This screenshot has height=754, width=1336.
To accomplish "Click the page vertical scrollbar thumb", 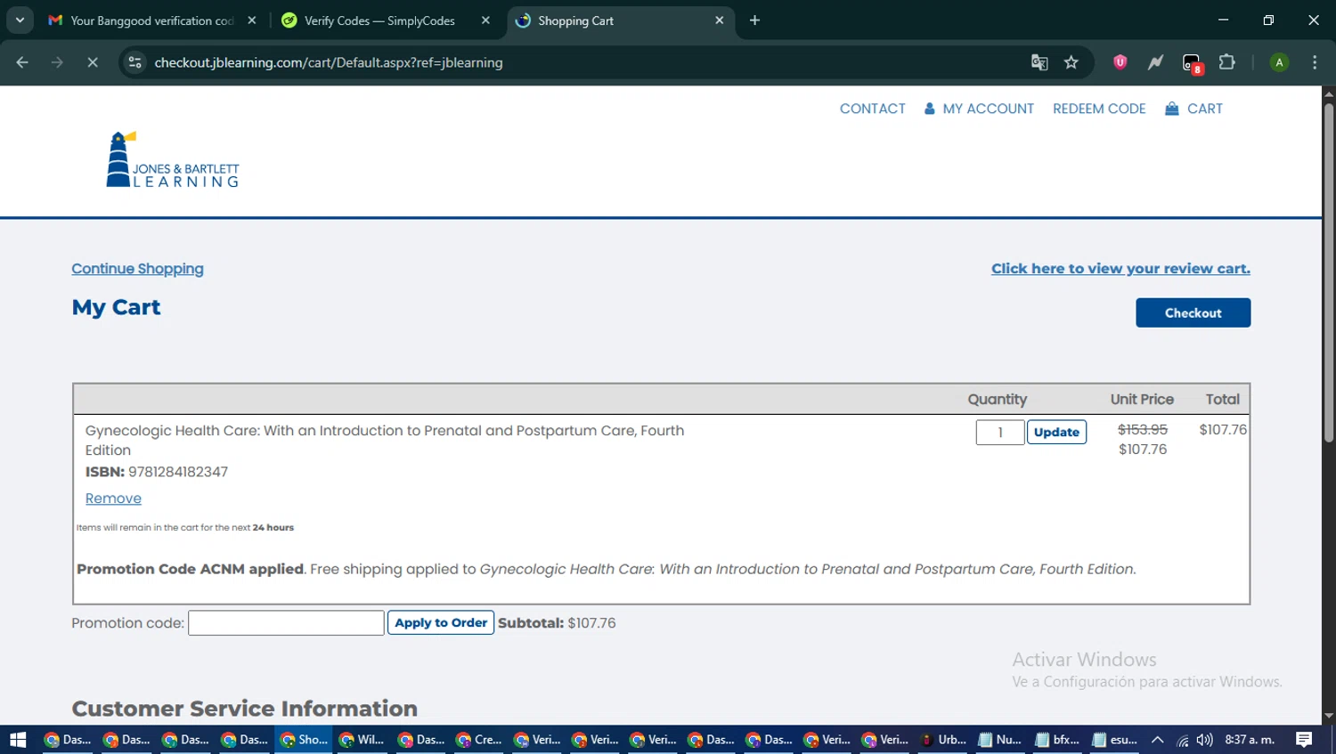I will pos(1329,272).
